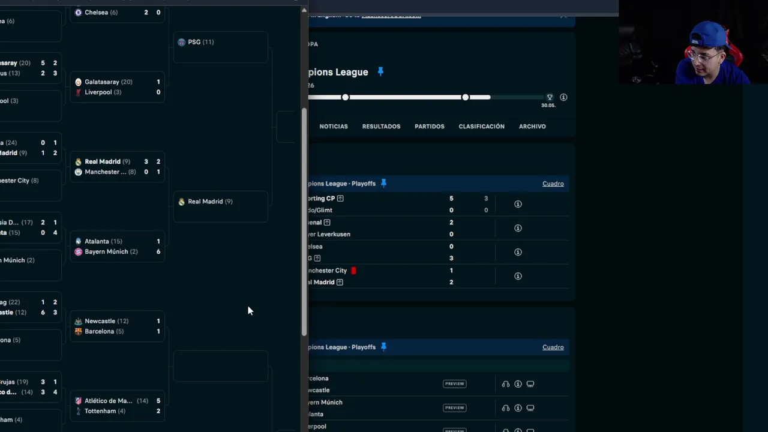Click 'Champions League - Playoffs' header above Sporting CP
Image resolution: width=768 pixels, height=432 pixels.
[342, 184]
